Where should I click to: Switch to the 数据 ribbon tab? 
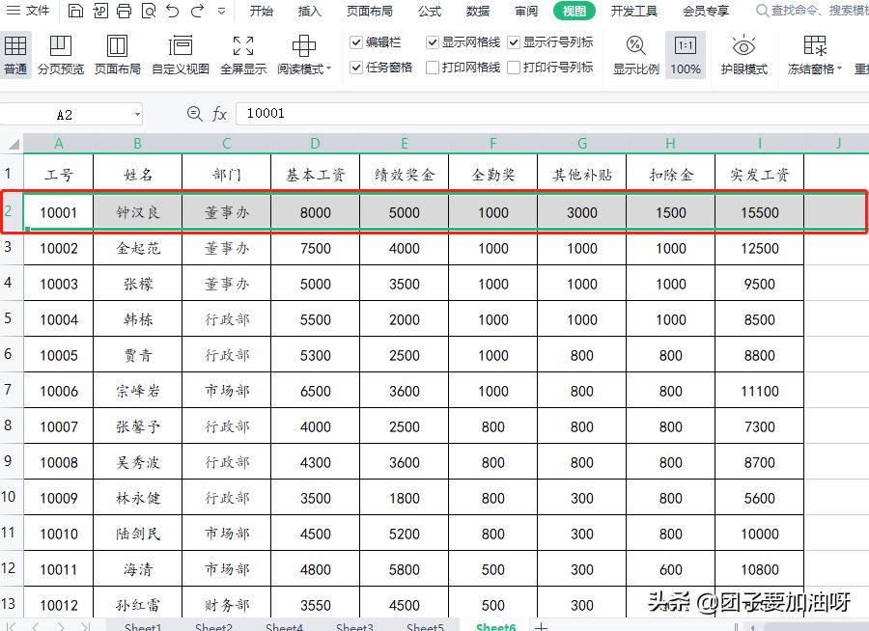[x=477, y=11]
